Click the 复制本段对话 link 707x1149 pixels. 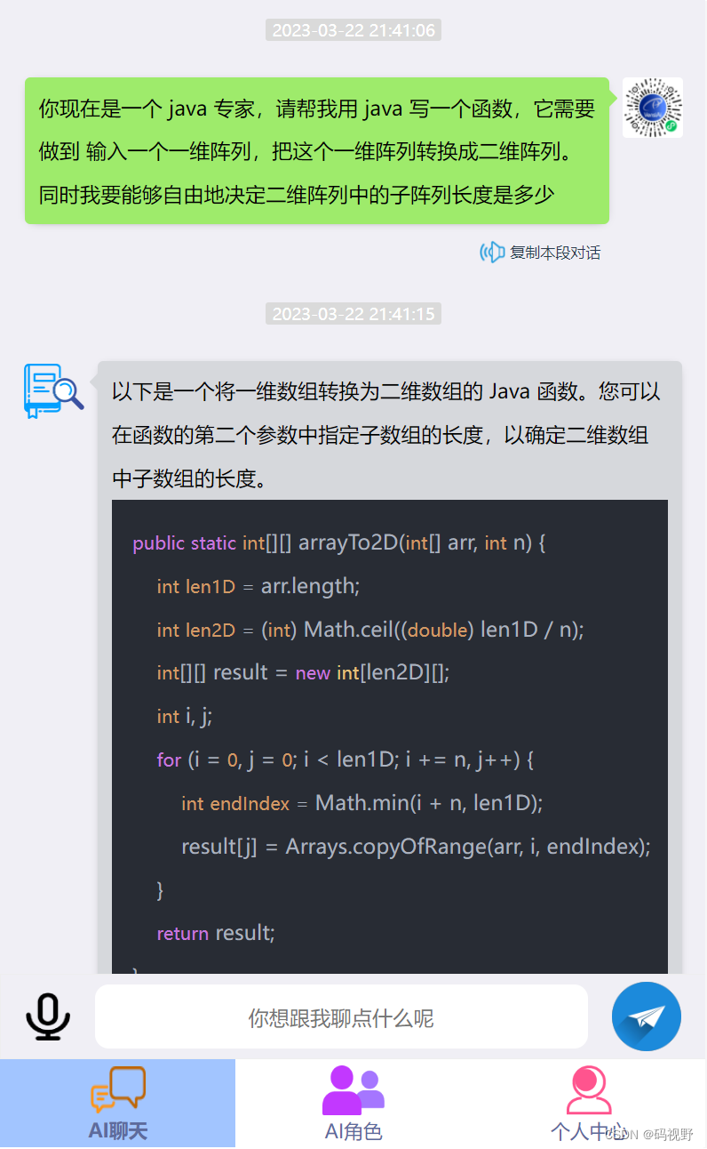tap(555, 253)
